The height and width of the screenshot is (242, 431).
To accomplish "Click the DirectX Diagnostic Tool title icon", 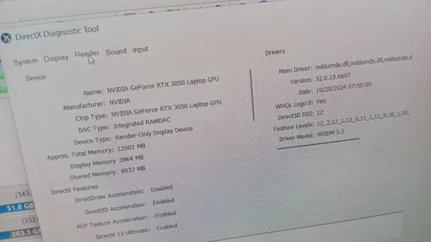I will tap(6, 38).
